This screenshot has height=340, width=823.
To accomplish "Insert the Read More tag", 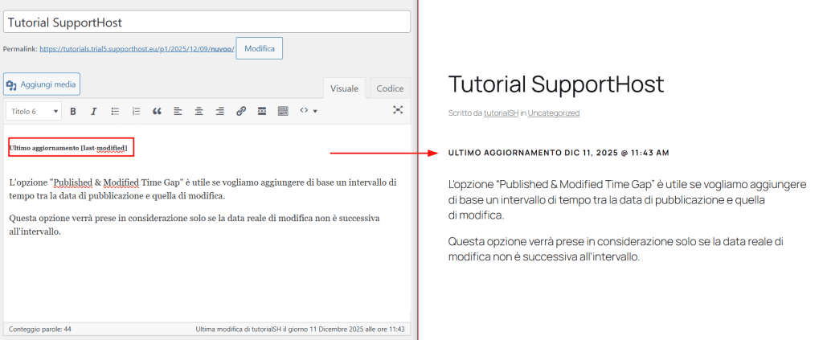I will pyautogui.click(x=262, y=111).
